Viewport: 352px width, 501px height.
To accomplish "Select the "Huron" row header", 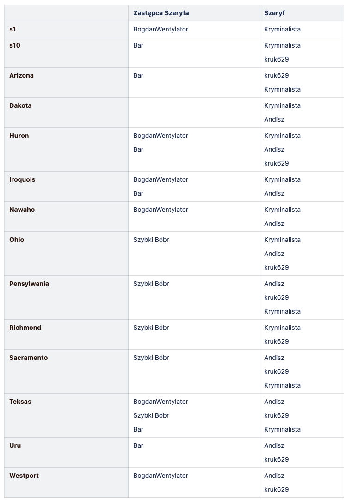I will click(19, 136).
